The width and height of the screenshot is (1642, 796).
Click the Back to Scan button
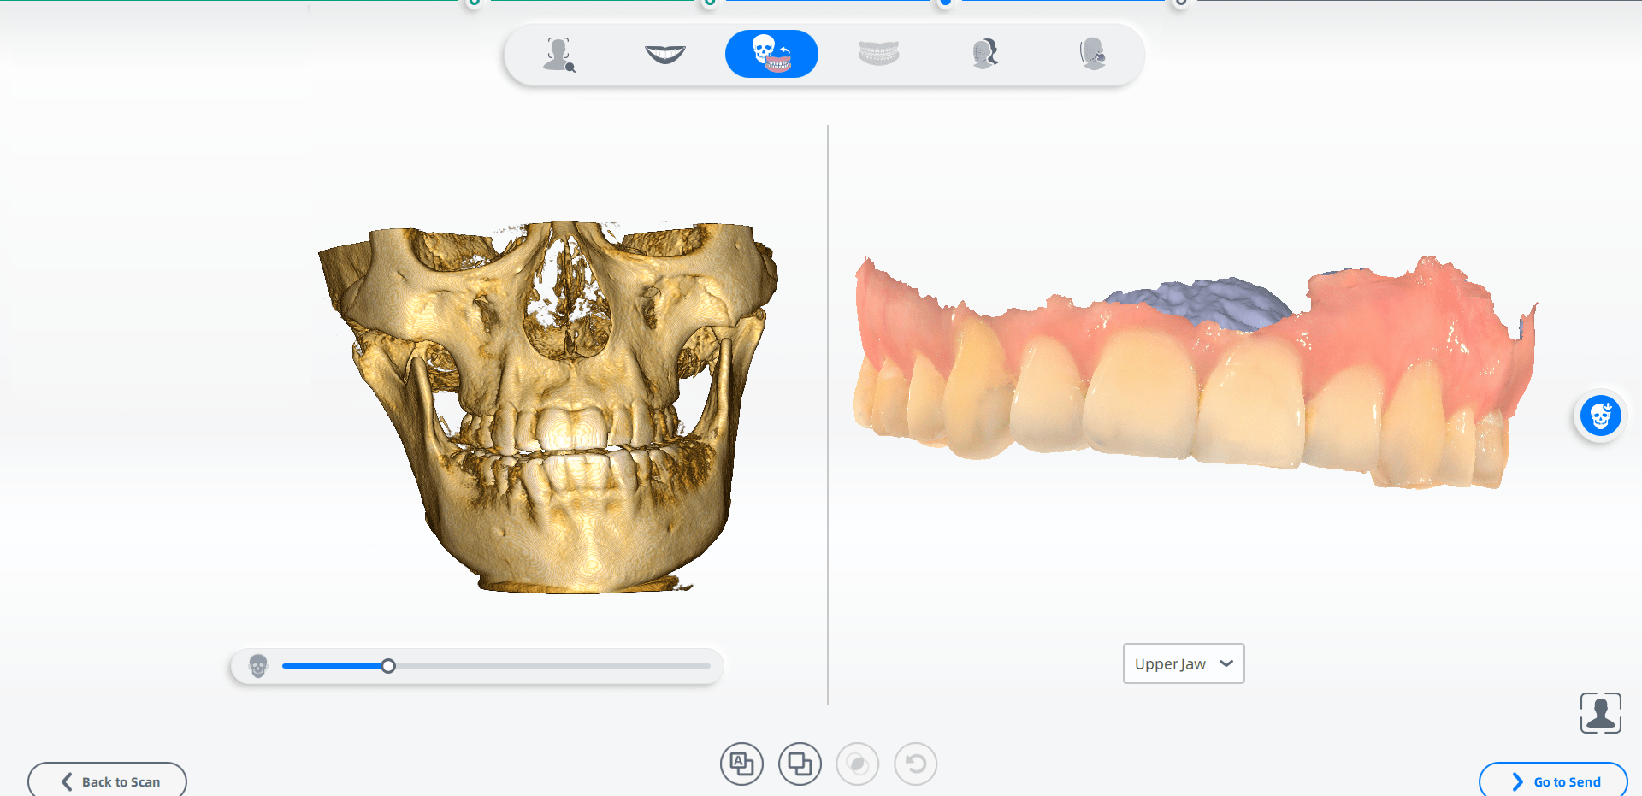108,781
